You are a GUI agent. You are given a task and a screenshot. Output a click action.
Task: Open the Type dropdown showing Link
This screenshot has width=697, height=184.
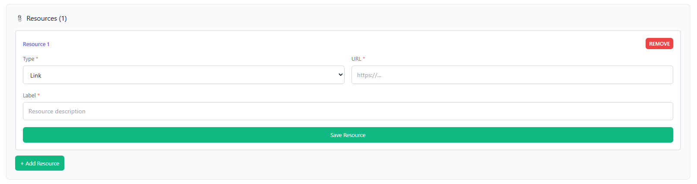(184, 75)
